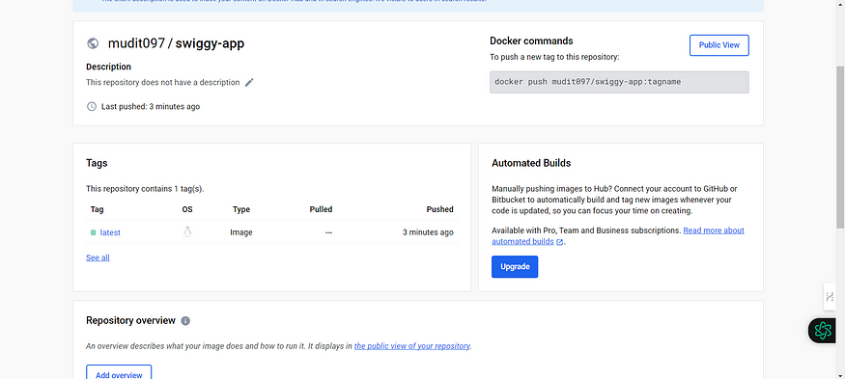Click the See all tags link
Screen dimensions: 845x379
point(98,257)
